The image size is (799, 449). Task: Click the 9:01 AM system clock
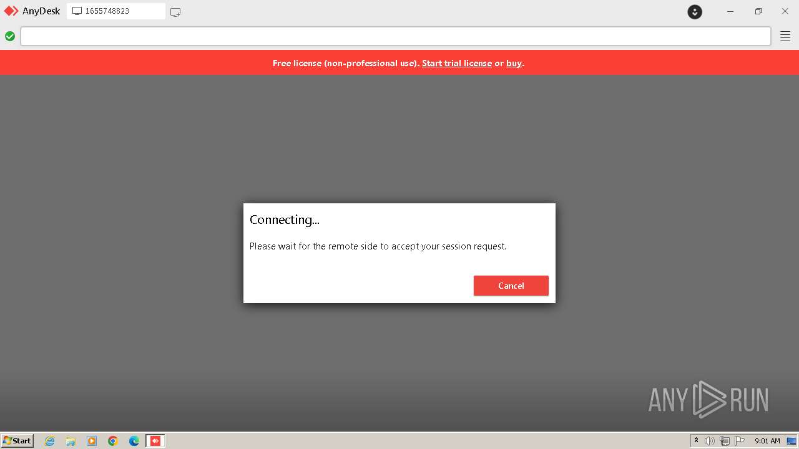pos(767,441)
